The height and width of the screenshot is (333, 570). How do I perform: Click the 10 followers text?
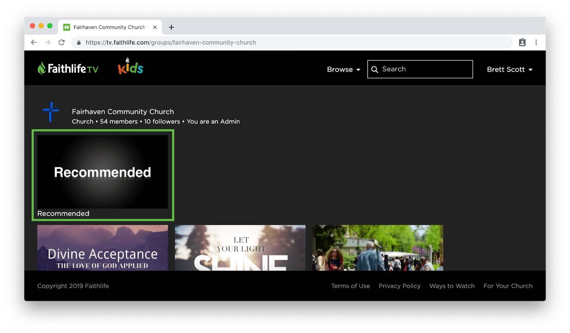(162, 122)
